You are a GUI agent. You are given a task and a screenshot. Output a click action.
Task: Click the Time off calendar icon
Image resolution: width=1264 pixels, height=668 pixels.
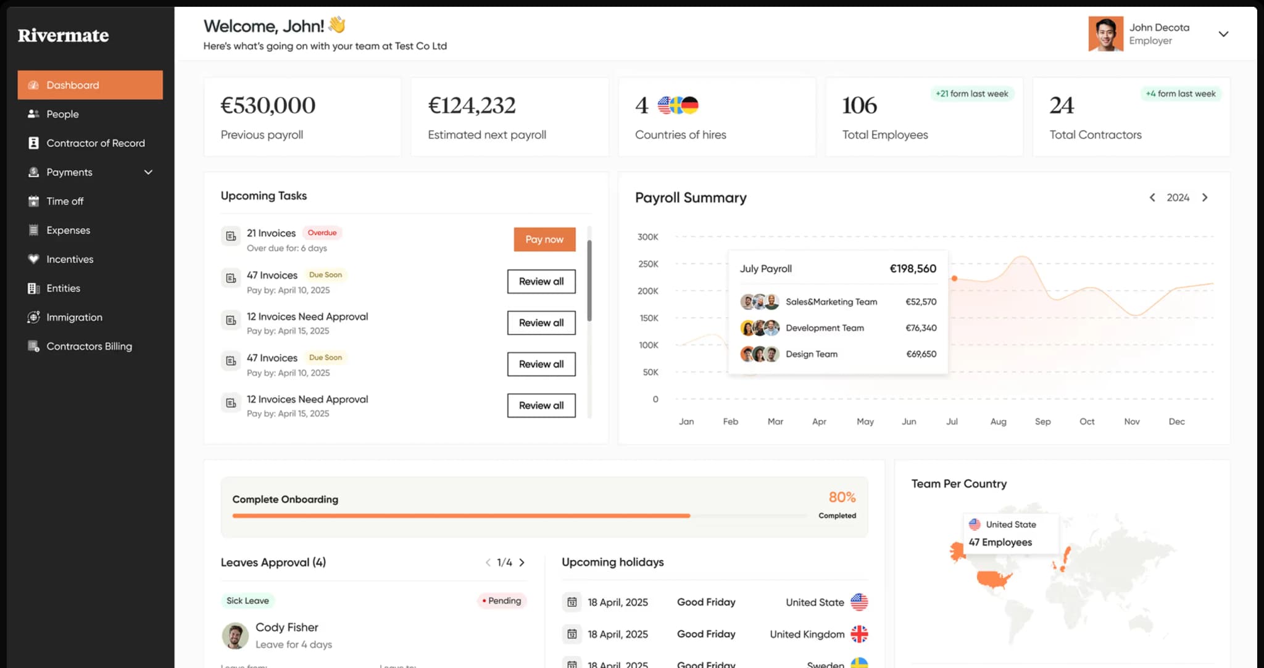pos(33,200)
